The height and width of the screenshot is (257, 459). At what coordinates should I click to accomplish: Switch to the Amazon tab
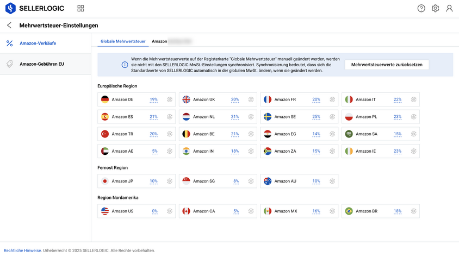pyautogui.click(x=171, y=41)
